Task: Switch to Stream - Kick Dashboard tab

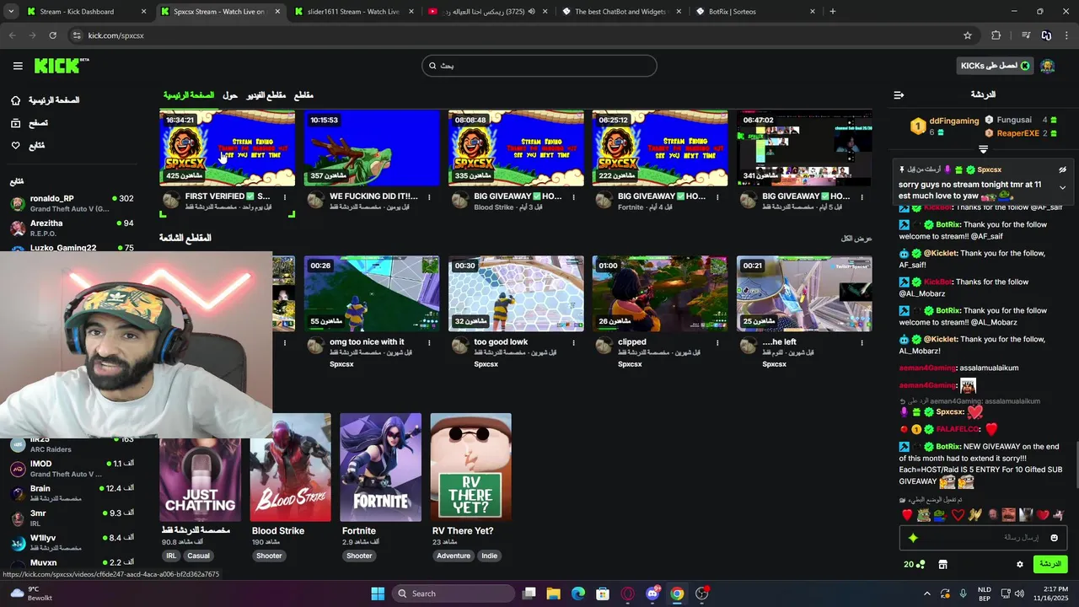Action: 86,12
